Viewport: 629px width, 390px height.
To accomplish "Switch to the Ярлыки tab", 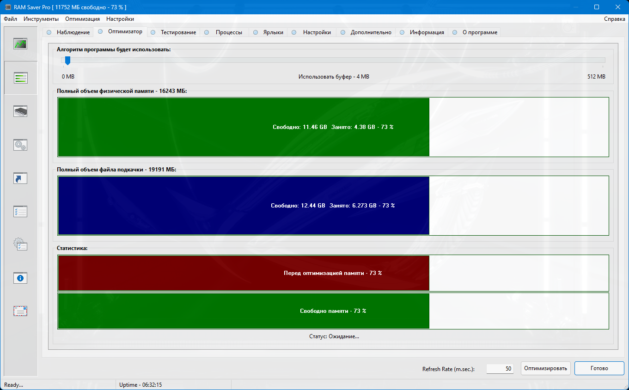I will pos(268,32).
